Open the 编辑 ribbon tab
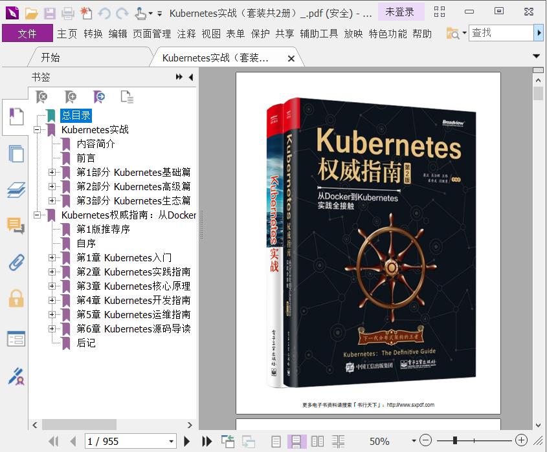The height and width of the screenshot is (452, 547). point(118,34)
